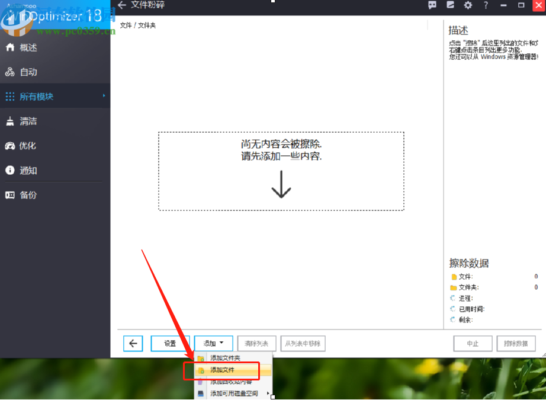This screenshot has height=400, width=546.
Task: Click the biohazard icon beside 自动
Action: (9, 72)
